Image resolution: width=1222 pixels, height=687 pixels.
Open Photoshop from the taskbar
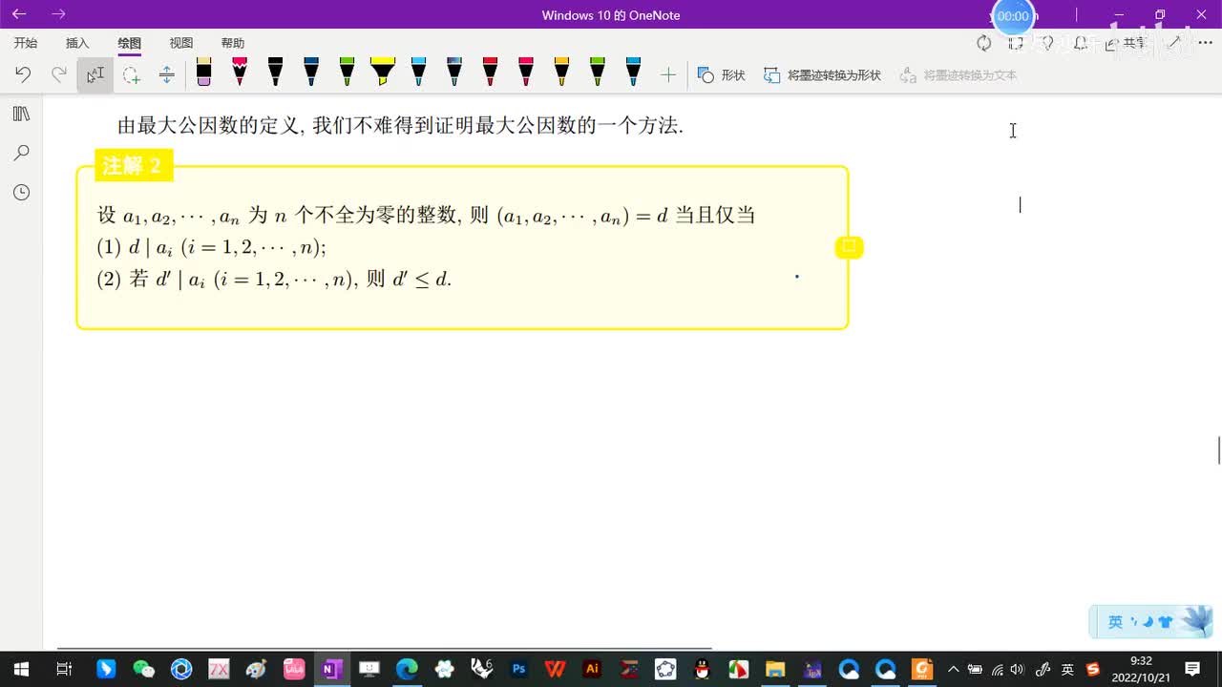pyautogui.click(x=518, y=669)
